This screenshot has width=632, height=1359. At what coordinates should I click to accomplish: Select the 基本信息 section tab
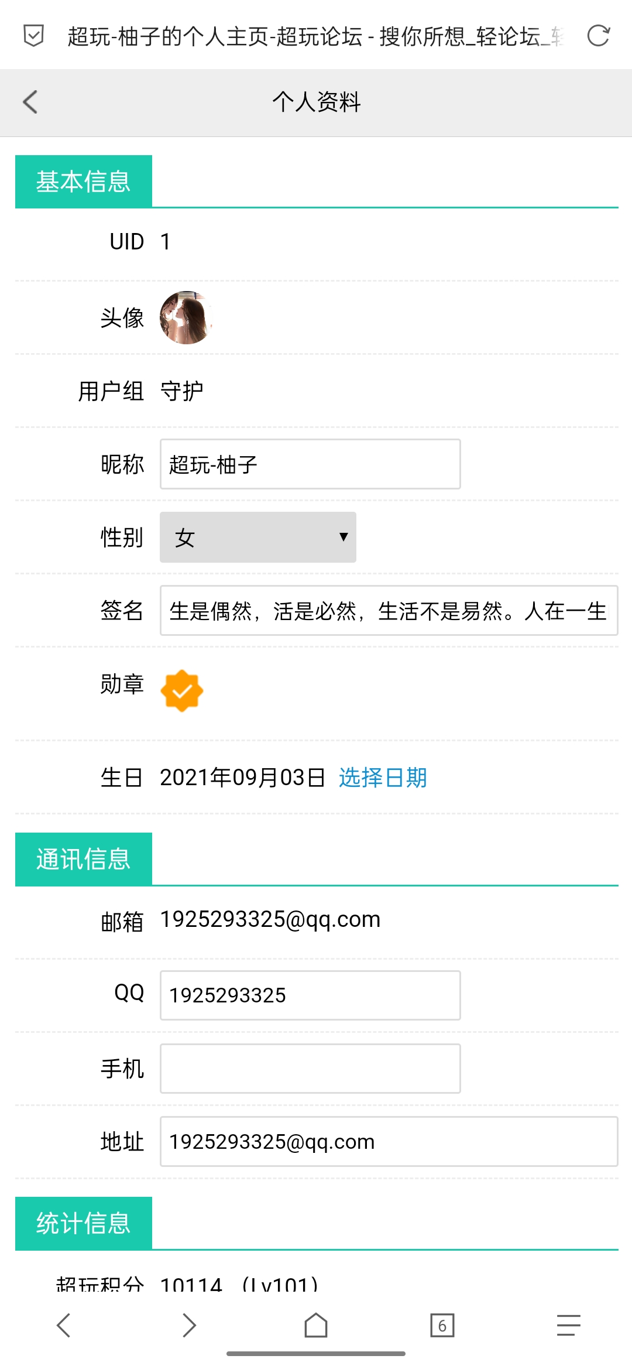click(x=84, y=182)
